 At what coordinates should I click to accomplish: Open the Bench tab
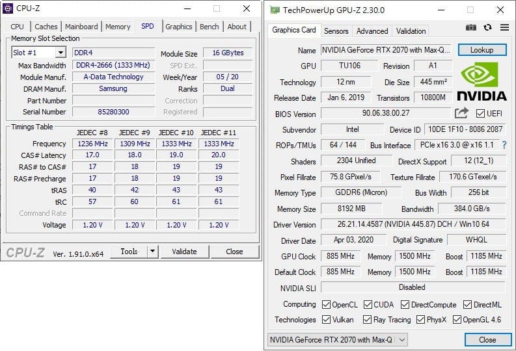click(x=210, y=27)
